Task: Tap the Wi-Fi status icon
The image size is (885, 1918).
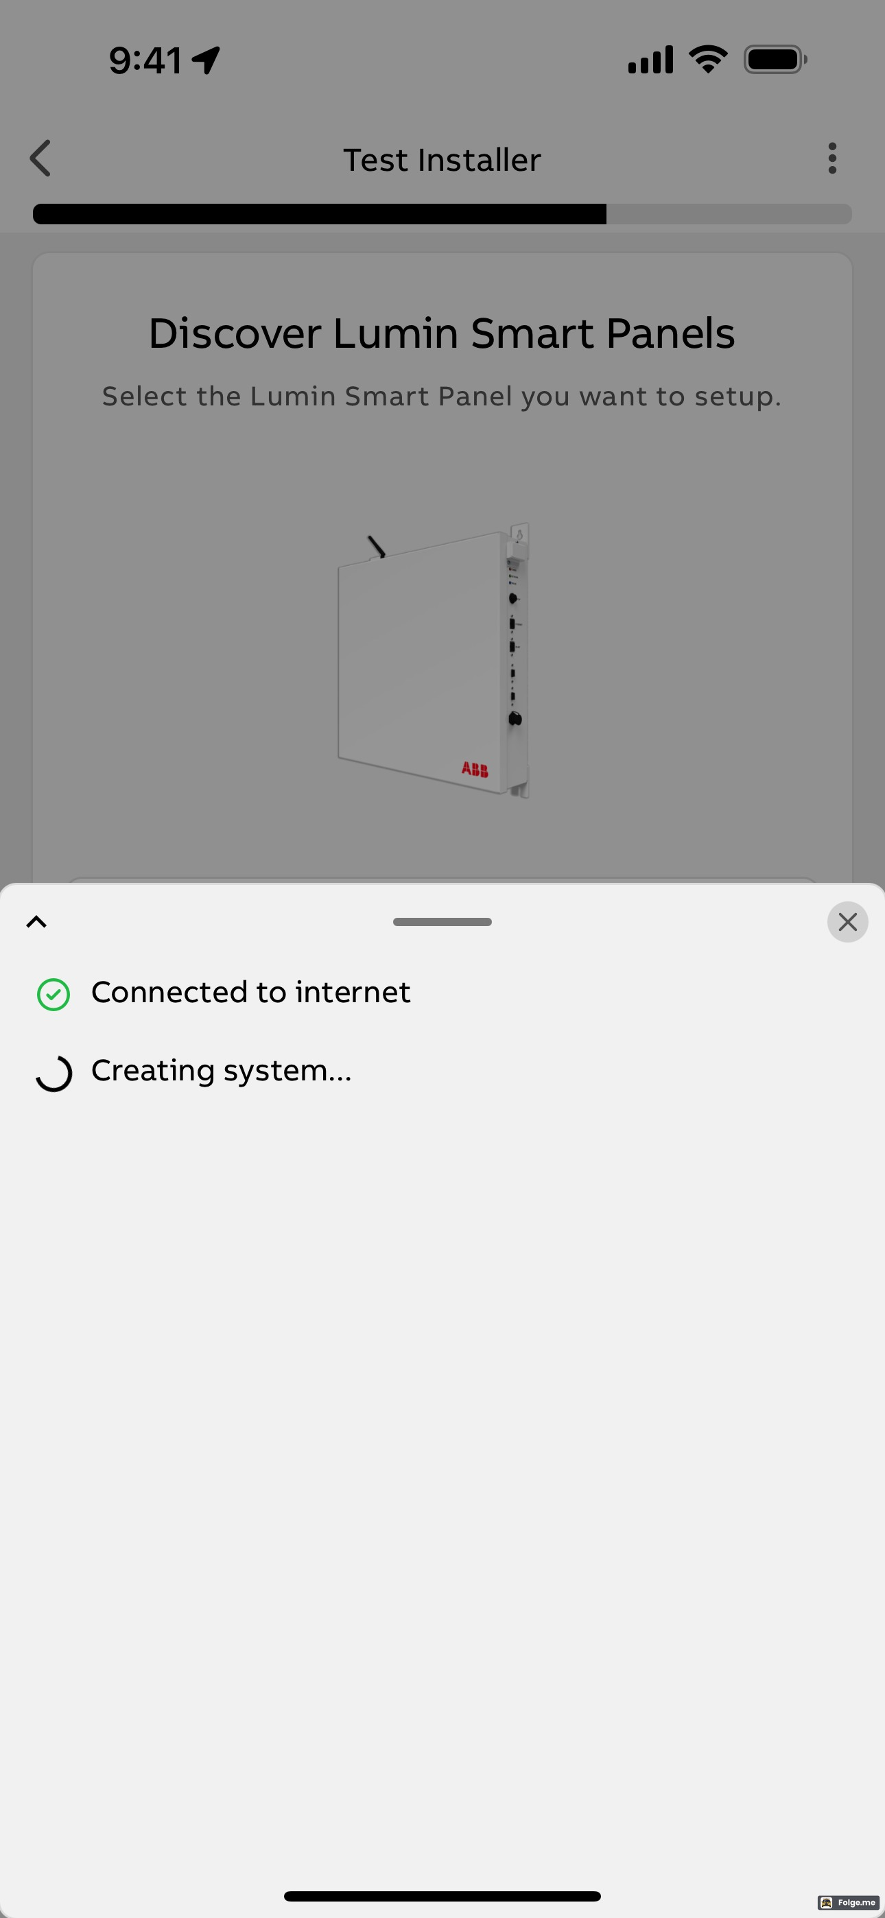Action: (x=708, y=60)
